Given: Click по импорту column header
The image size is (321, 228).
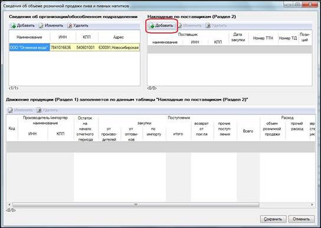Looking at the screenshot, I should (x=154, y=131).
